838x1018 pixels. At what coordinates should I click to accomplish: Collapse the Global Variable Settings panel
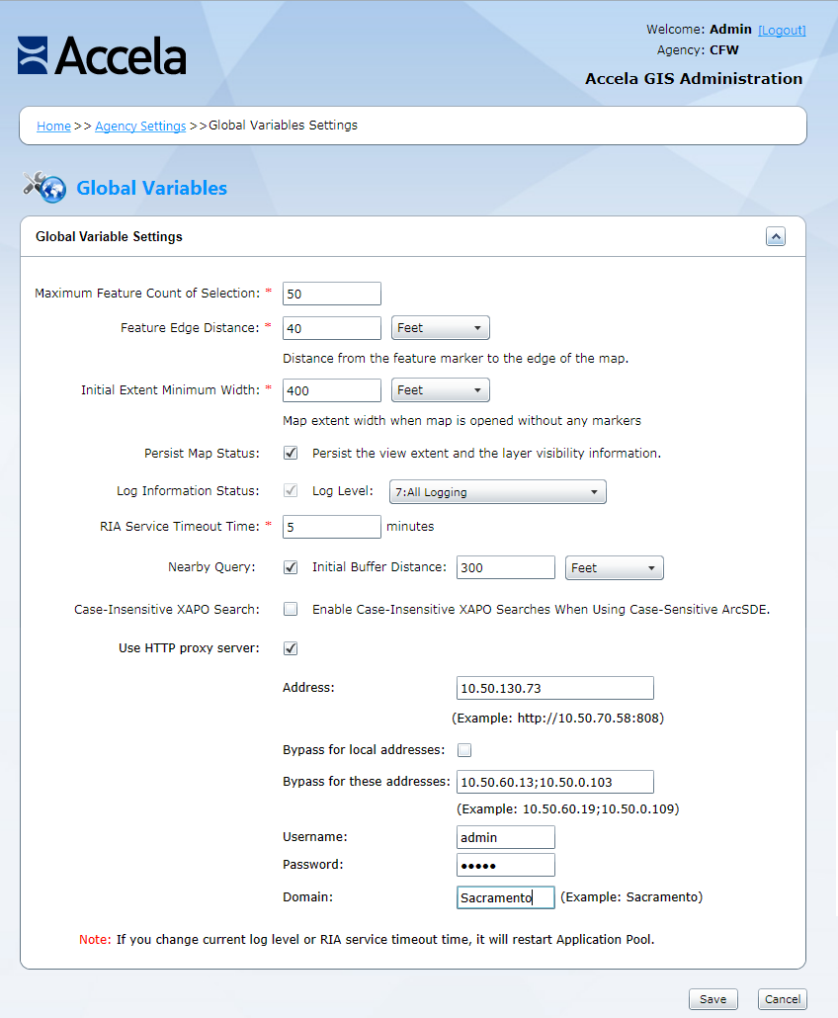coord(776,237)
